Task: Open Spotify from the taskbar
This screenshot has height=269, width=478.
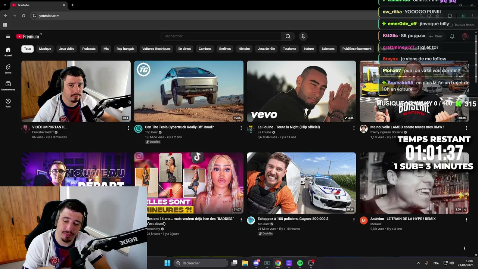Action: pos(300,263)
